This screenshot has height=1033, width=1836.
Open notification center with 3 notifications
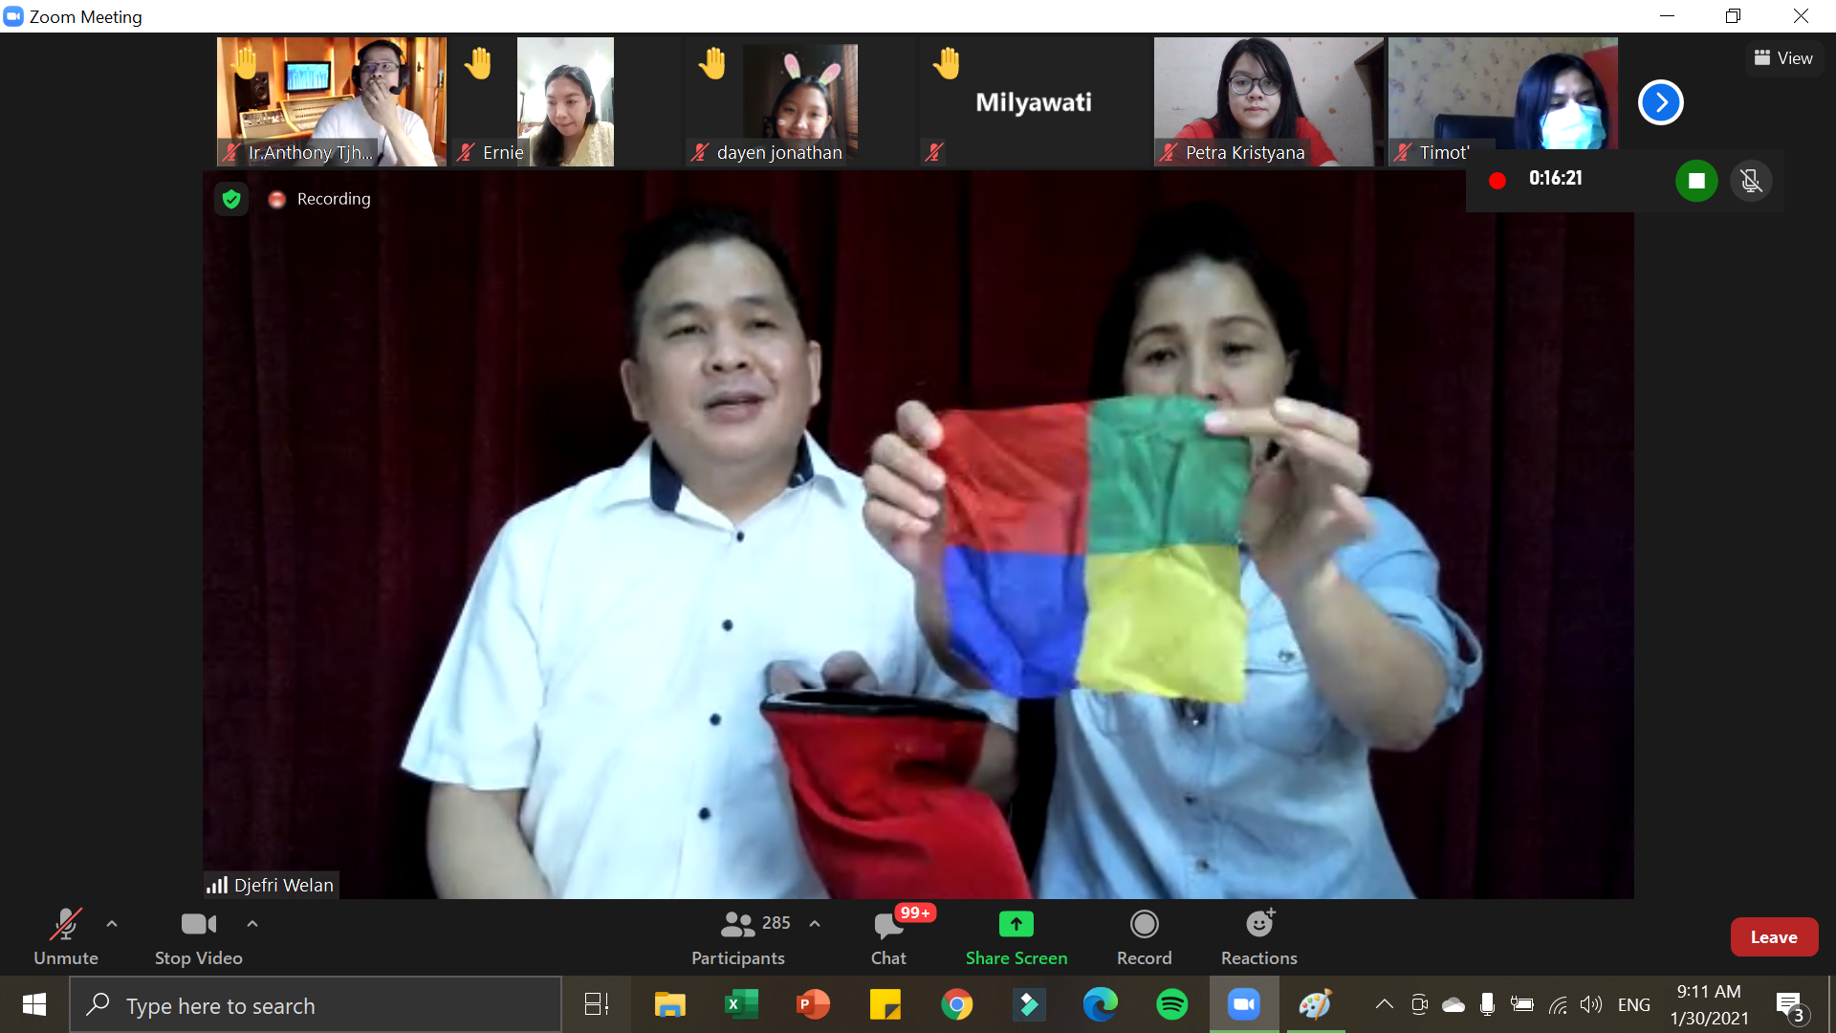pos(1791,1006)
